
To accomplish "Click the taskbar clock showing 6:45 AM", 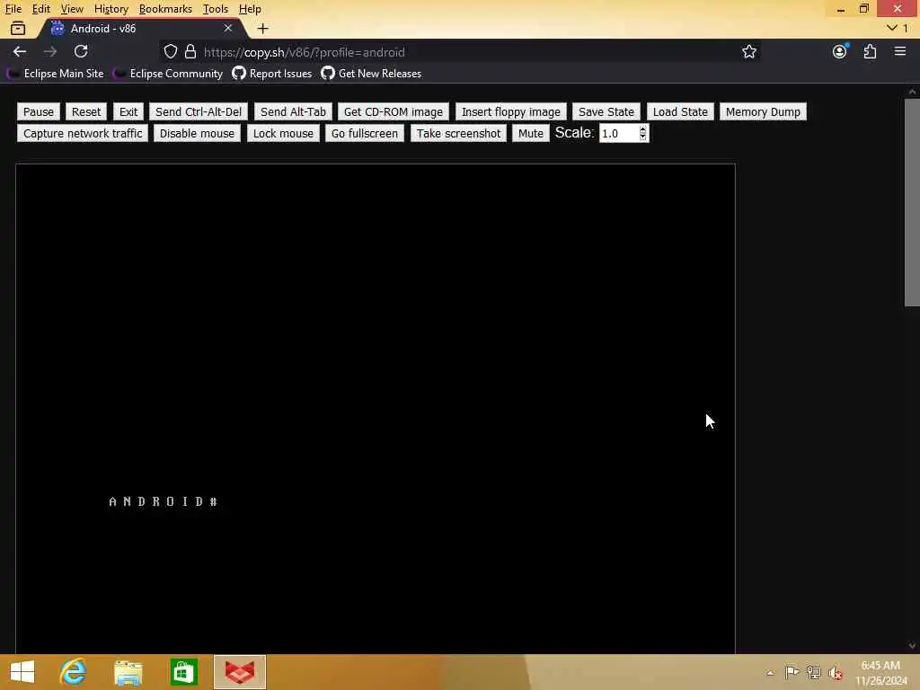I will tap(880, 672).
